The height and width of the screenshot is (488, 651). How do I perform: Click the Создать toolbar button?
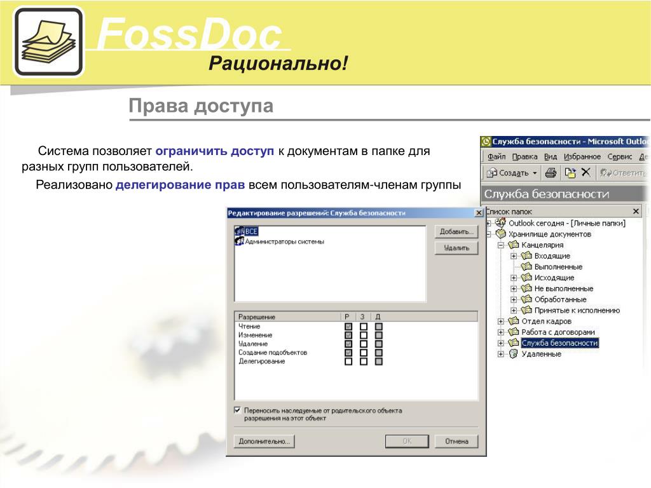(508, 173)
